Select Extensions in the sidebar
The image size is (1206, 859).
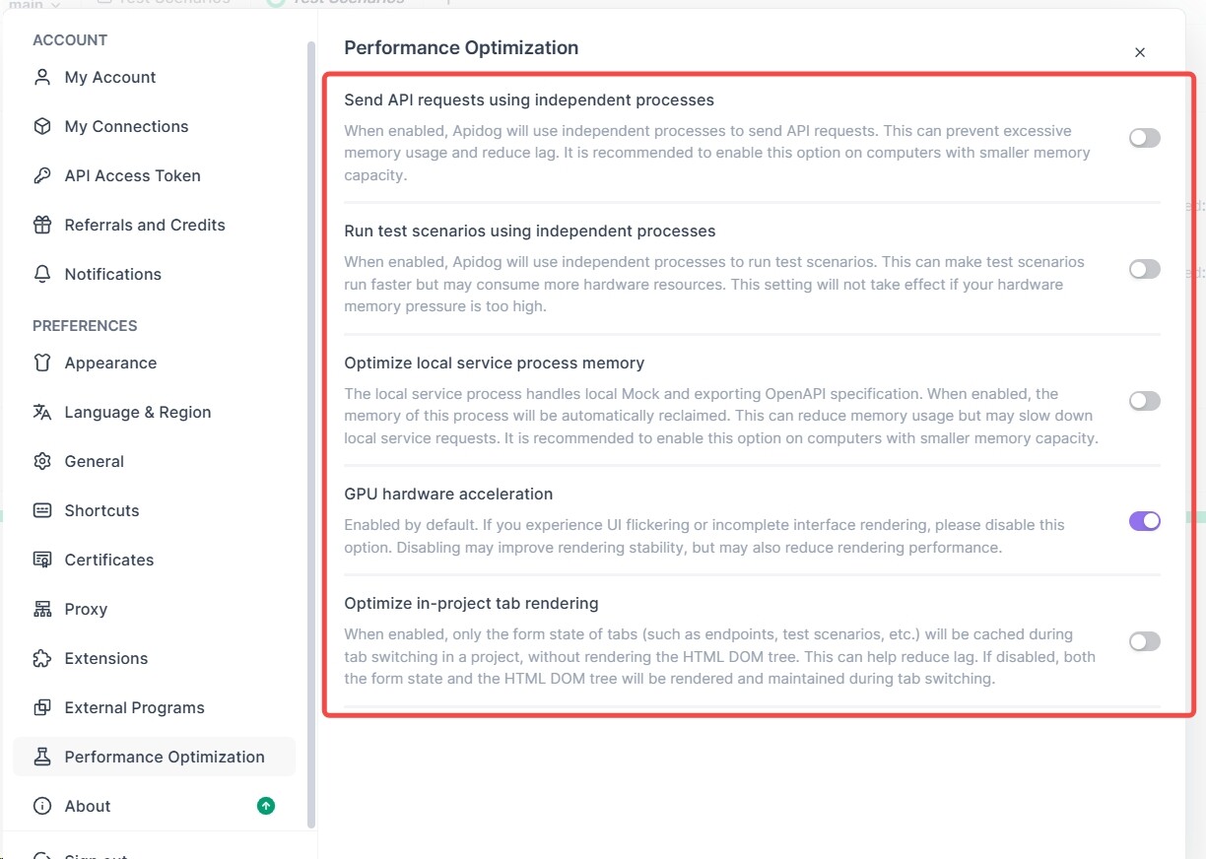tap(105, 658)
